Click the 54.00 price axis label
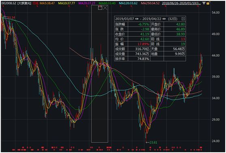The height and width of the screenshot is (153, 226). [215, 13]
